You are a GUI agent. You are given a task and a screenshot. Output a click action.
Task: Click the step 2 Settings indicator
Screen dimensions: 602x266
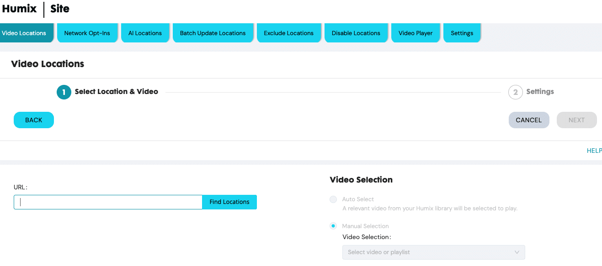tap(516, 92)
